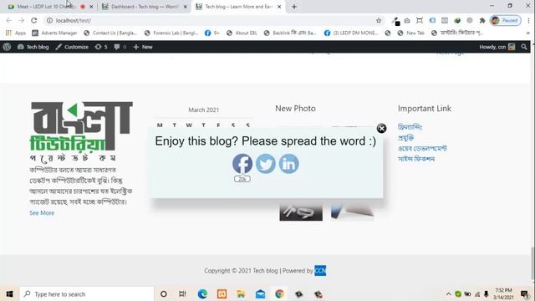Image resolution: width=535 pixels, height=301 pixels.
Task: Open the WordPress logo menu in admin bar
Action: (7, 47)
